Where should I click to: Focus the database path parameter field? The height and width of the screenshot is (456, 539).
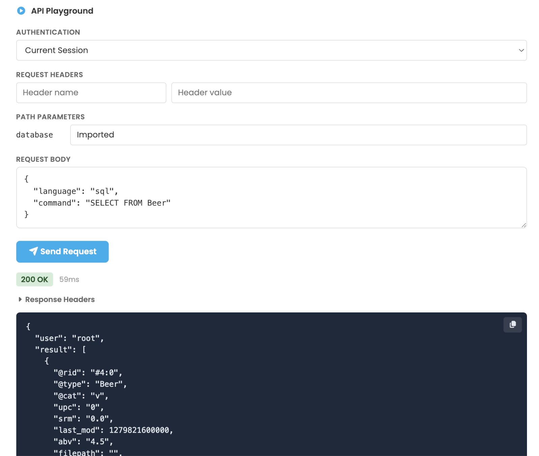[x=298, y=135]
